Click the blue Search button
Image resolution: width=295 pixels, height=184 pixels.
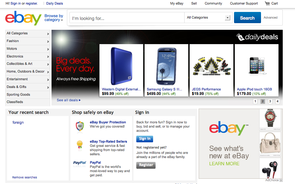point(247,18)
